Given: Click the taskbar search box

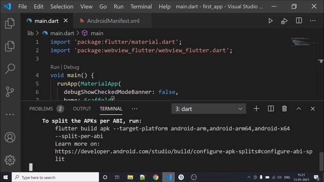Looking at the screenshot, I should pos(55,177).
